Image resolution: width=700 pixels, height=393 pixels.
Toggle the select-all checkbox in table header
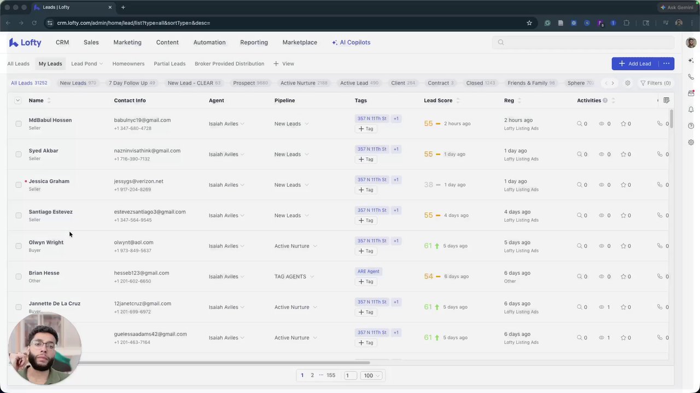click(x=17, y=100)
